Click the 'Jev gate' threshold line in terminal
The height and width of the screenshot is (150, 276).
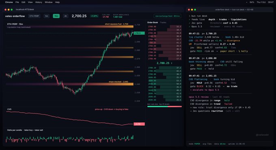[213, 23]
